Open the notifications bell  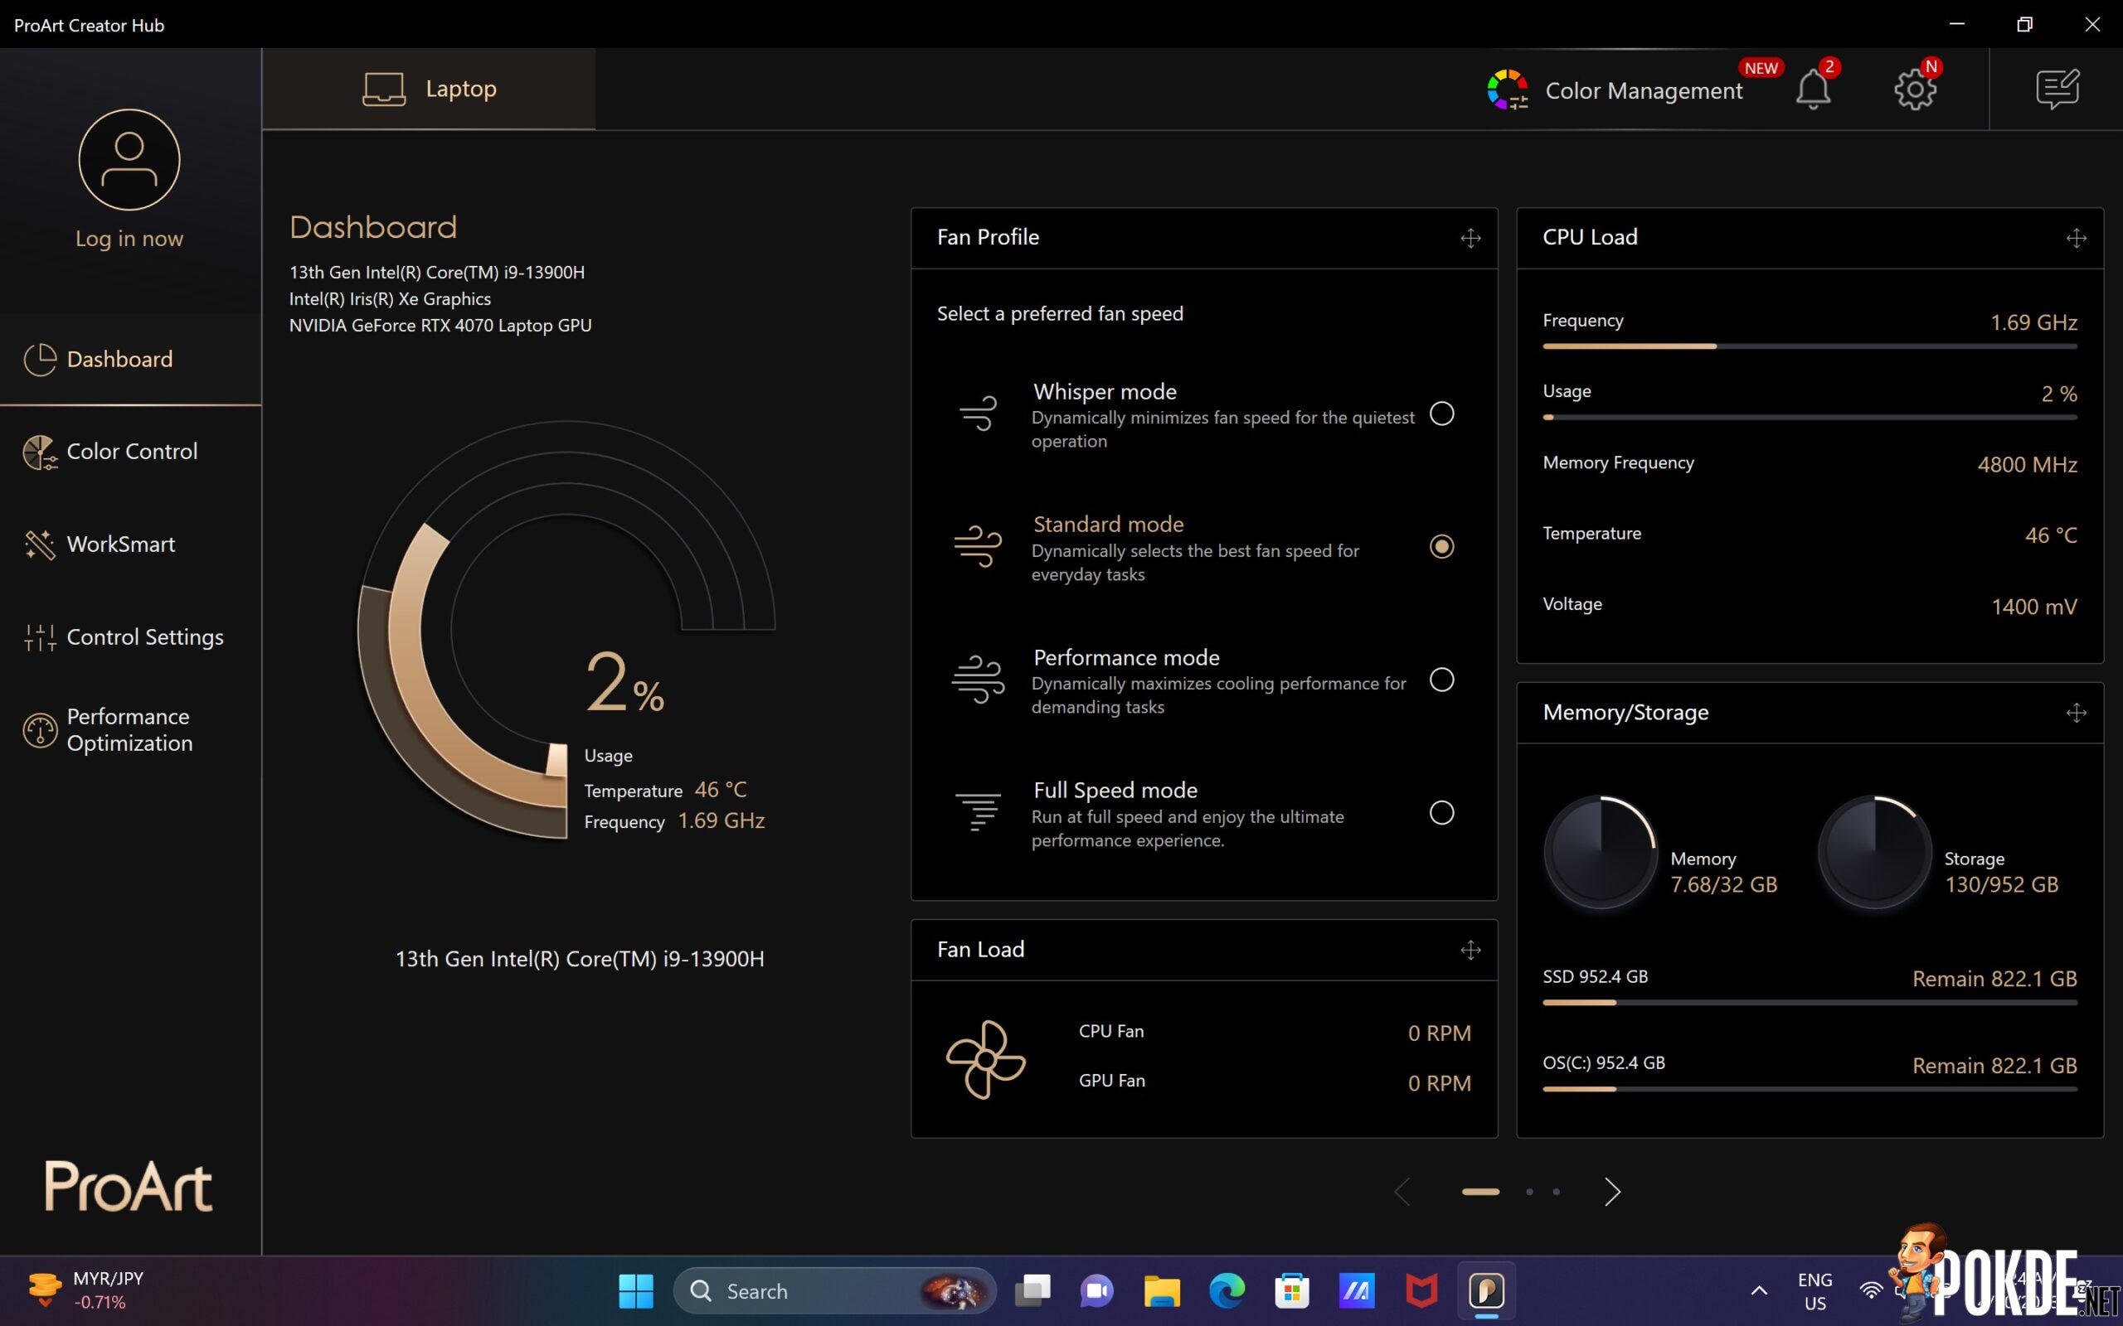pos(1813,90)
